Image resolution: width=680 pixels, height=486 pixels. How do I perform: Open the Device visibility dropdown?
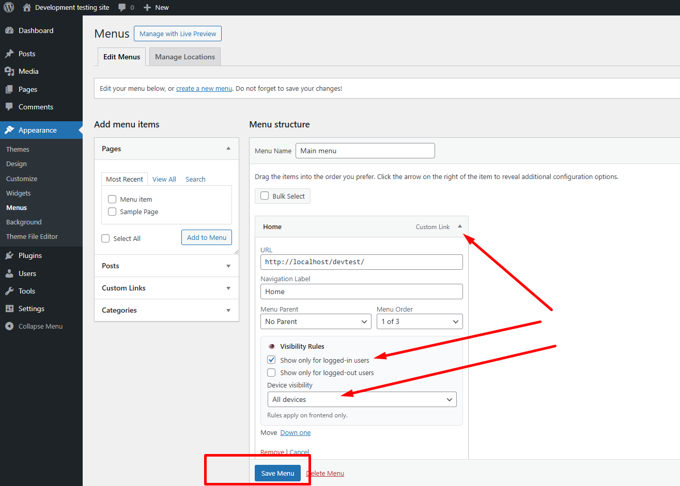(362, 399)
